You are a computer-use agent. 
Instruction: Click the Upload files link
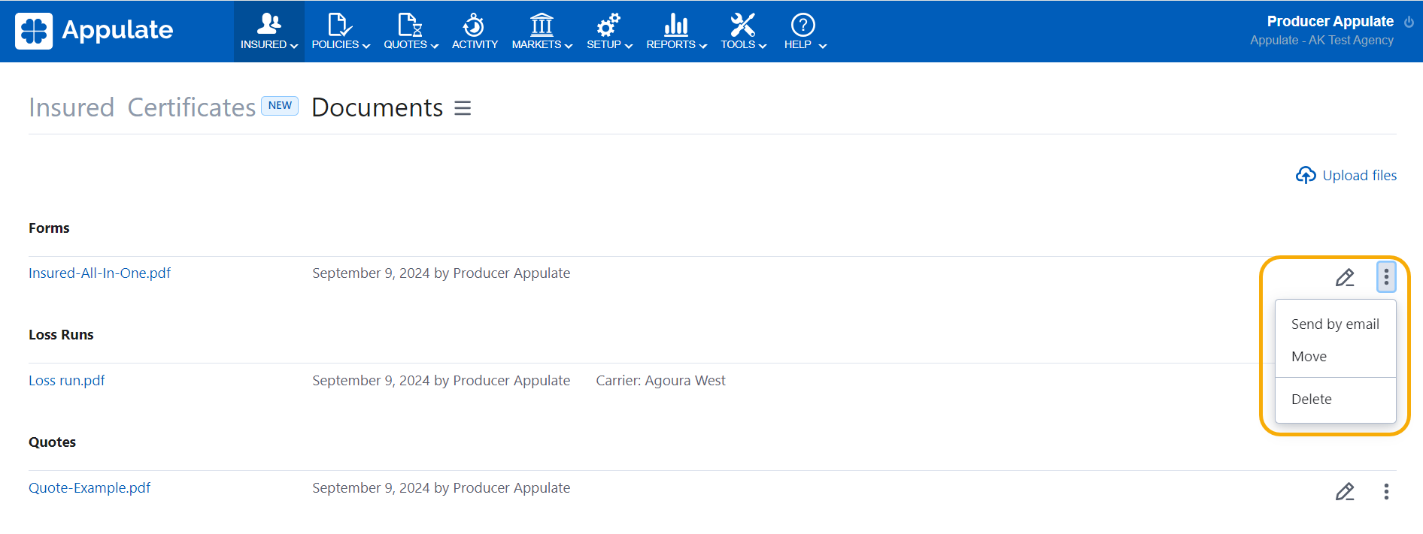pos(1346,175)
